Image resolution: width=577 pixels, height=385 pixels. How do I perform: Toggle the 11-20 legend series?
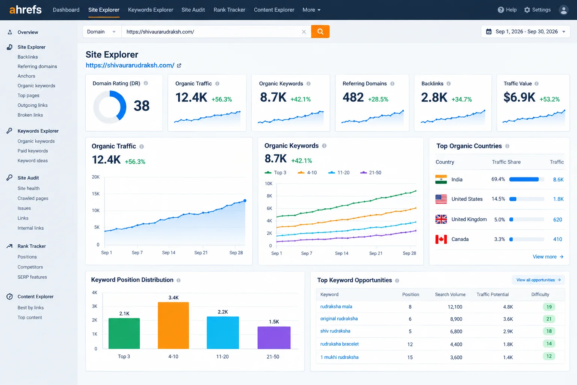tap(339, 173)
